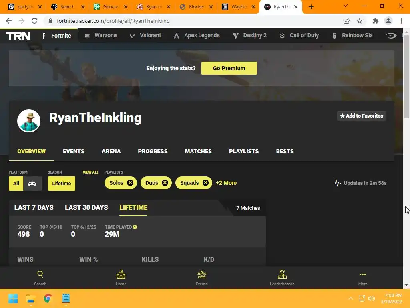The height and width of the screenshot is (308, 410).
Task: Expand the tab search chevron
Action: 346,6
